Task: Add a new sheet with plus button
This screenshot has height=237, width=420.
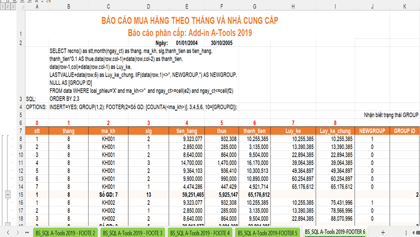Action: coord(383,232)
